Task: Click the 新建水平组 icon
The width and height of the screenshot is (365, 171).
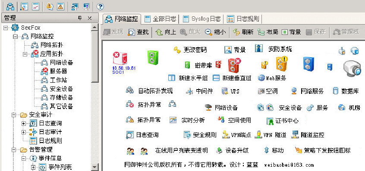Action: tap(172, 78)
